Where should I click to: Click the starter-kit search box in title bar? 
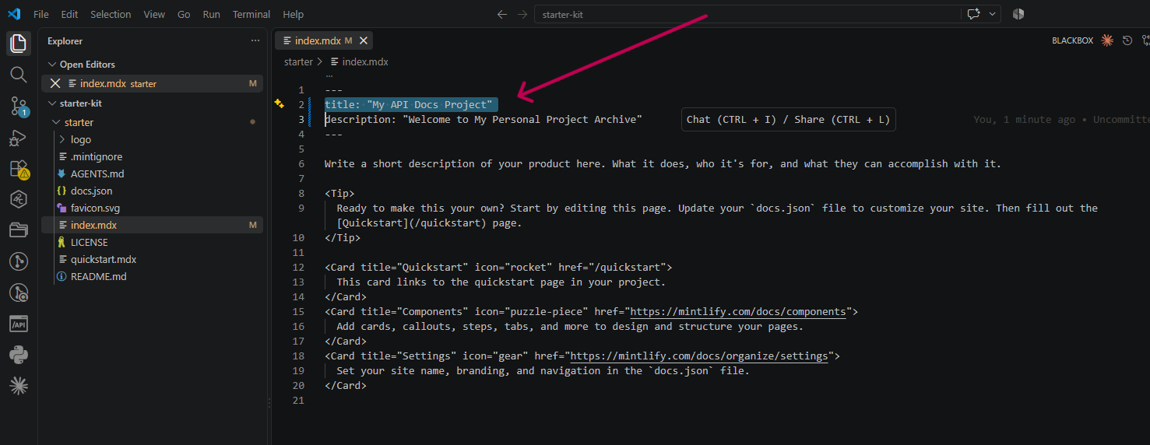click(x=747, y=14)
